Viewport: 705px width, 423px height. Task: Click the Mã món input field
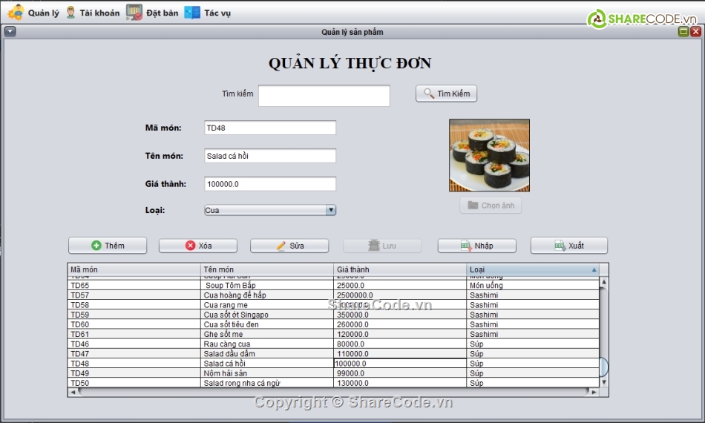270,128
